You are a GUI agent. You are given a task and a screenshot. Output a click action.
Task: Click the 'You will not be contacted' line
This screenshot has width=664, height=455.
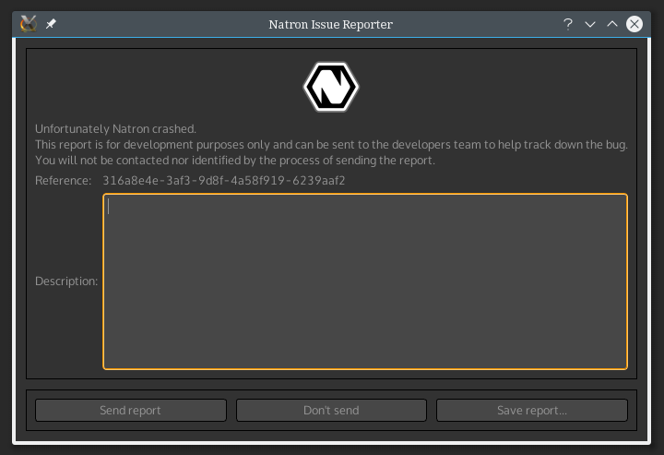pyautogui.click(x=235, y=161)
